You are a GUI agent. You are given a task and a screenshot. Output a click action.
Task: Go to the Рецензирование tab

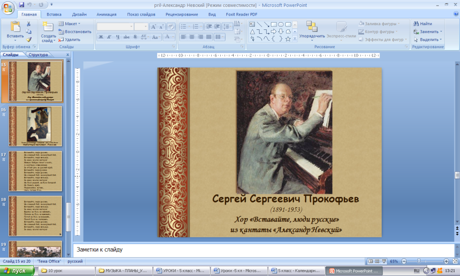(x=182, y=14)
